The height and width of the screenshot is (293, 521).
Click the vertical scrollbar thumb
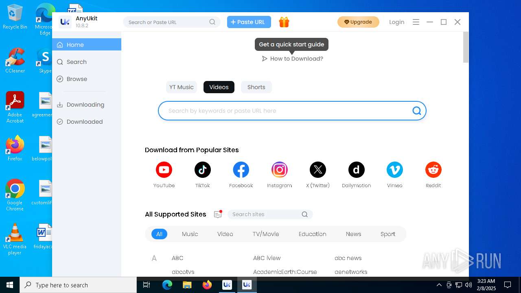click(466, 47)
